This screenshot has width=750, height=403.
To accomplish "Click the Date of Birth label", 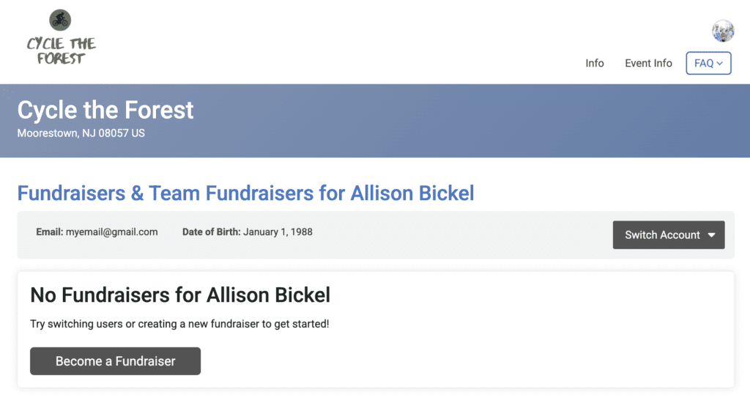I will pyautogui.click(x=211, y=232).
